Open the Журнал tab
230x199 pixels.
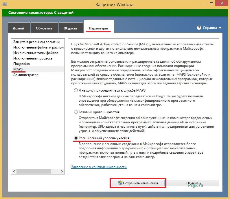(71, 28)
